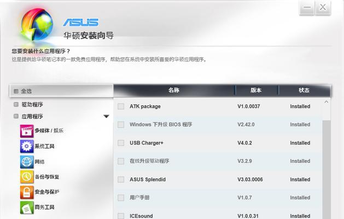Viewport: 344px width, 219px height.
Task: Click the 应用程序 label
Action: coord(32,117)
